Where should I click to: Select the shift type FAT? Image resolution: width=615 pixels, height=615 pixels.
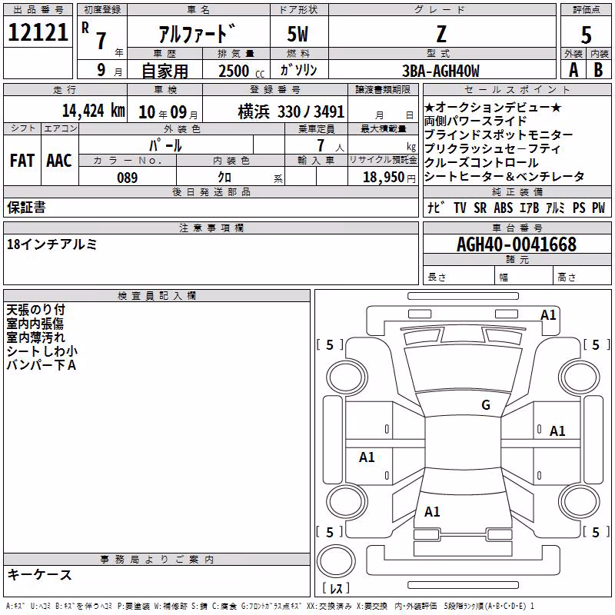(x=22, y=161)
